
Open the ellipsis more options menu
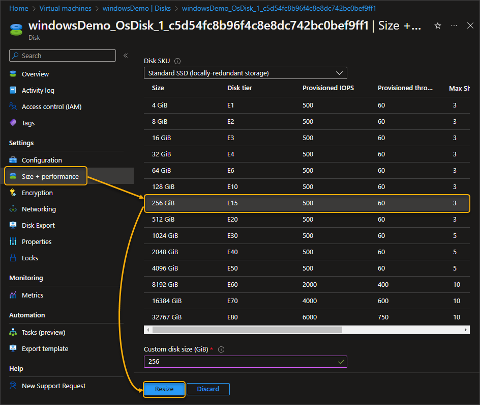[x=454, y=25]
